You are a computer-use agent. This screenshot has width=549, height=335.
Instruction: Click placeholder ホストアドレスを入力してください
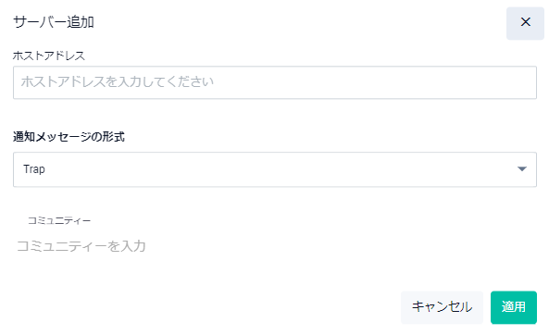pyautogui.click(x=117, y=82)
